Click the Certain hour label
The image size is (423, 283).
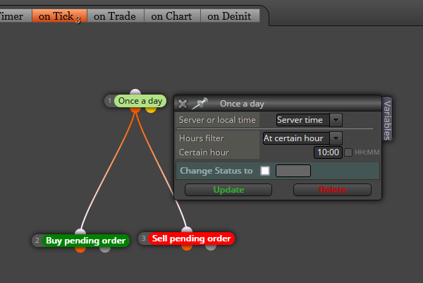[204, 152]
